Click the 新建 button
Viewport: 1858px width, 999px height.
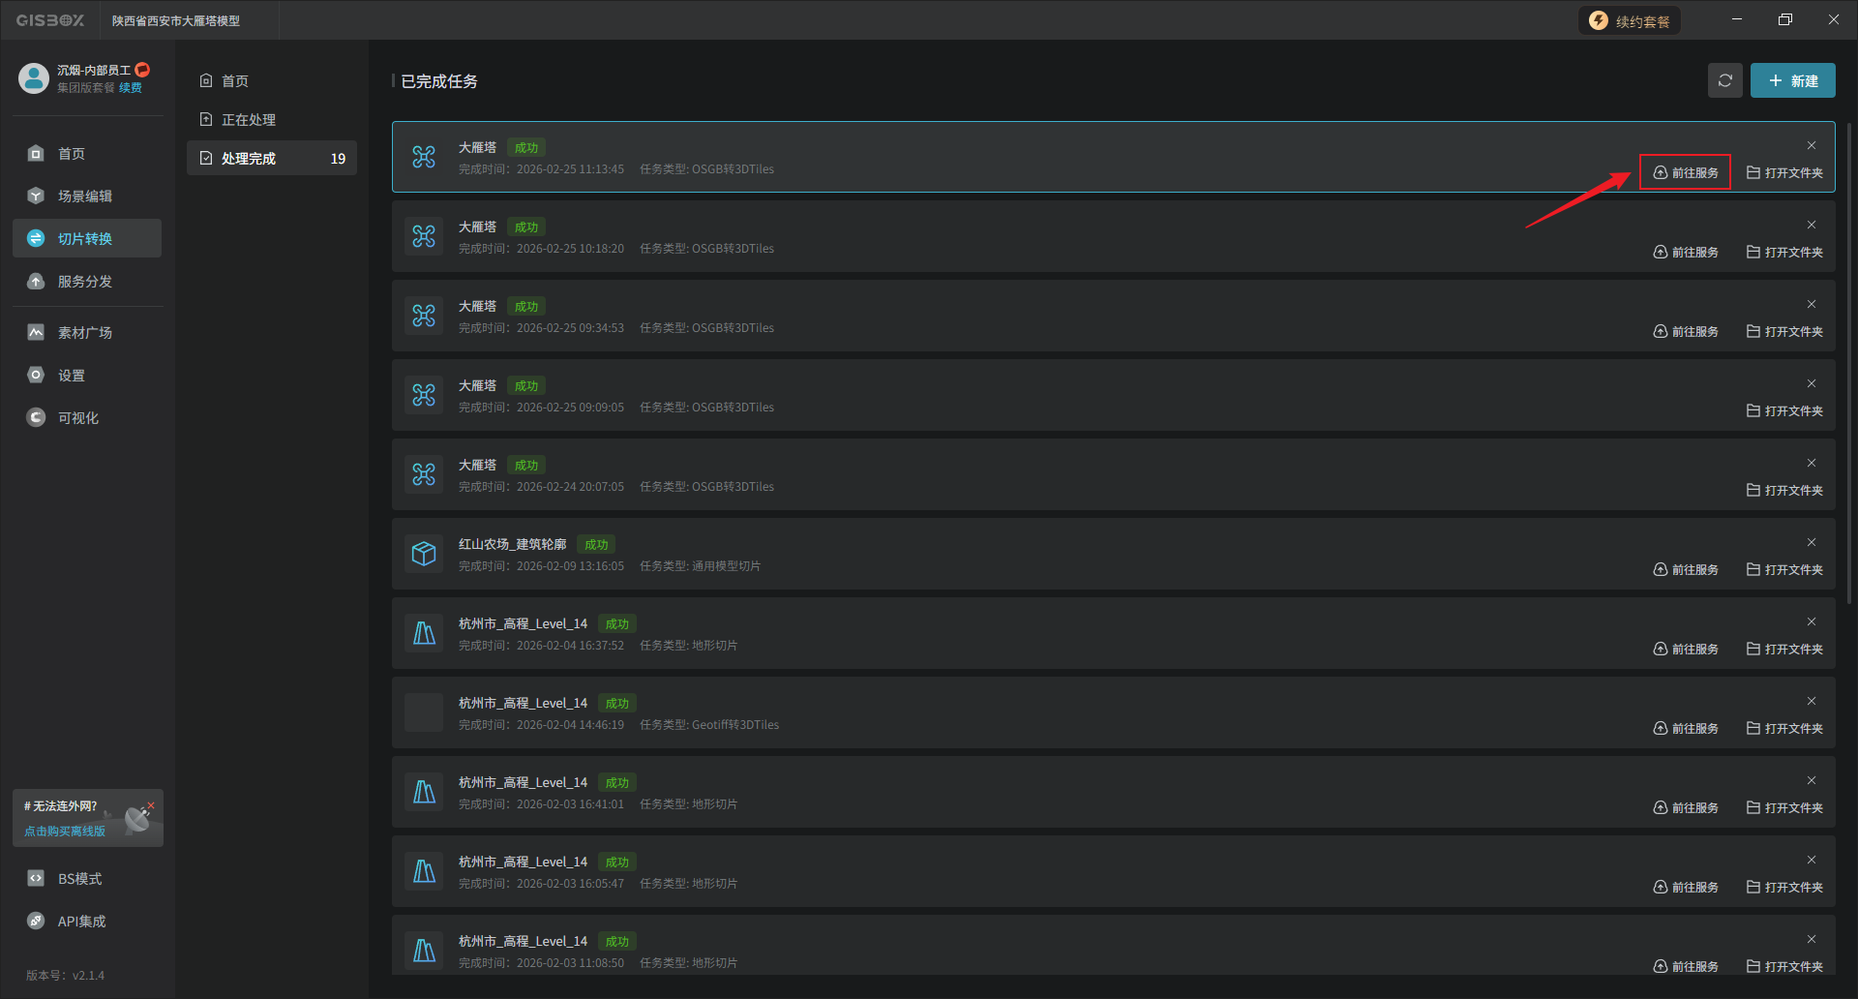tap(1792, 81)
